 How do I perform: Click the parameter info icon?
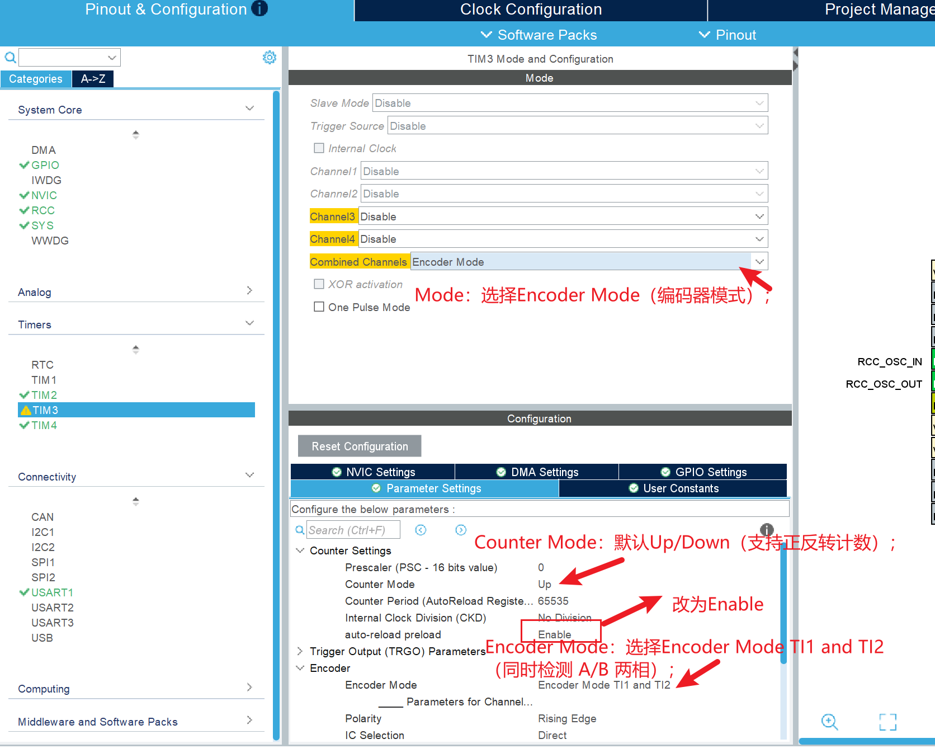coord(767,530)
